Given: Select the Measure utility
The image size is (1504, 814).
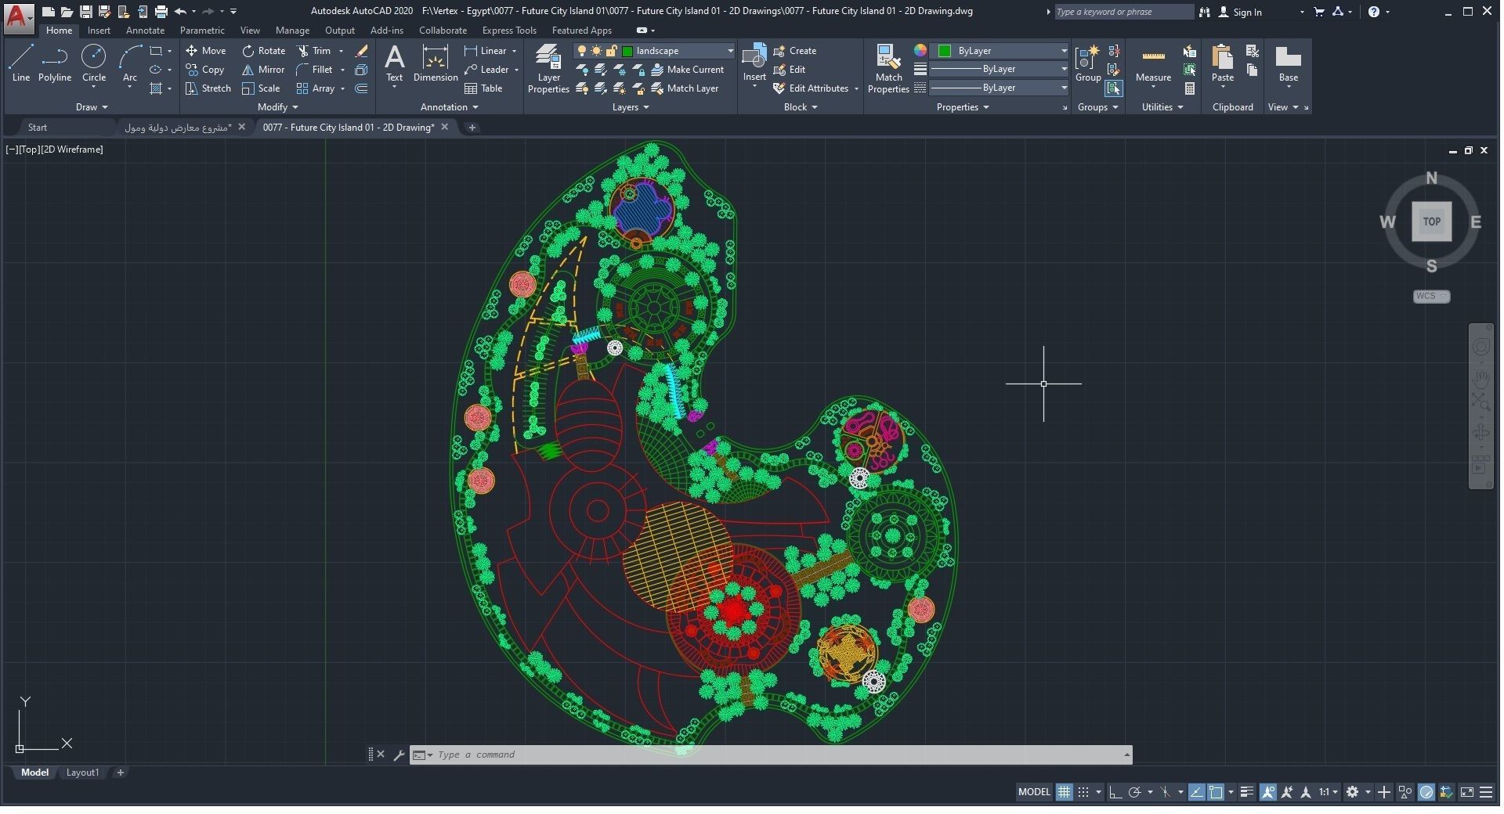Looking at the screenshot, I should pos(1153,63).
